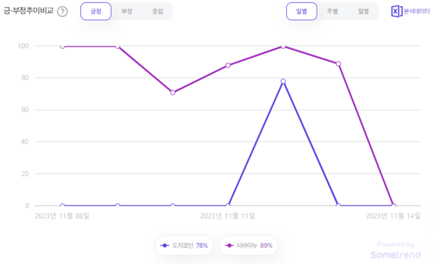Toggle the 도지코인 legend series
The width and height of the screenshot is (433, 264).
(x=184, y=245)
